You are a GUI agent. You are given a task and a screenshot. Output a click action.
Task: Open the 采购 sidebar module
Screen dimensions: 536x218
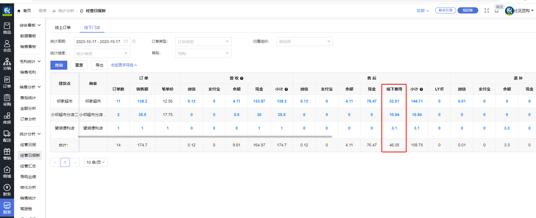tap(7, 100)
